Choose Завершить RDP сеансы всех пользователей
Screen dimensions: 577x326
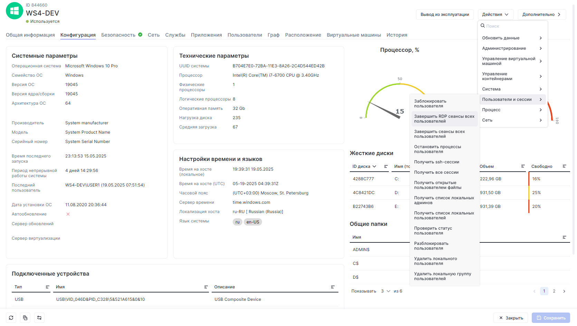pyautogui.click(x=444, y=119)
